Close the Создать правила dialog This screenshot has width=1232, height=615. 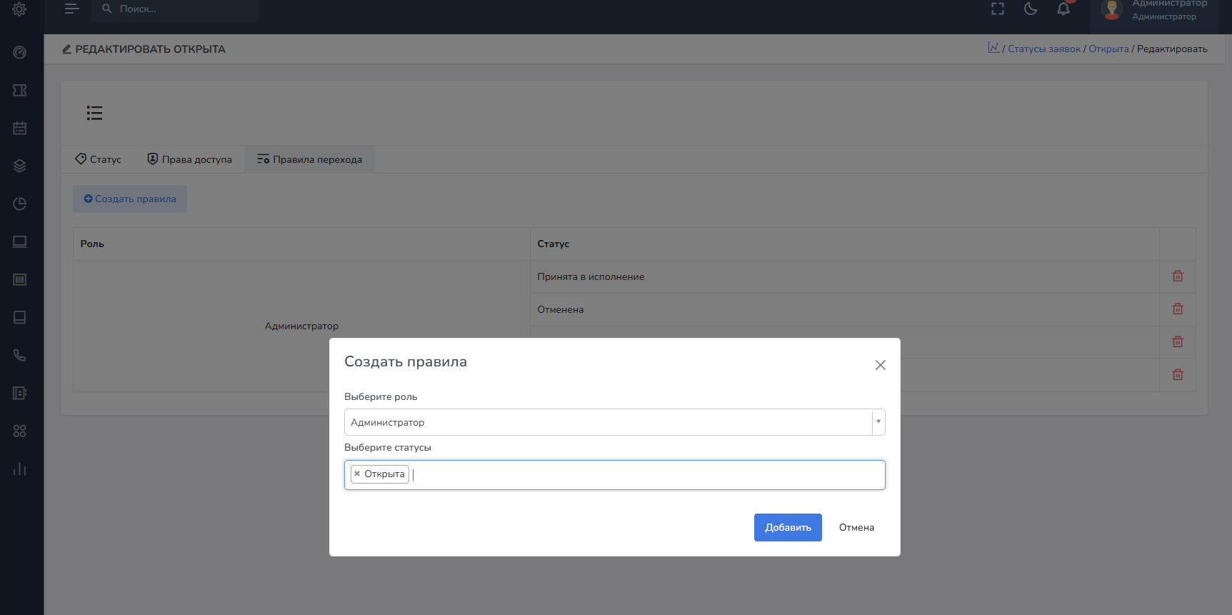tap(880, 365)
